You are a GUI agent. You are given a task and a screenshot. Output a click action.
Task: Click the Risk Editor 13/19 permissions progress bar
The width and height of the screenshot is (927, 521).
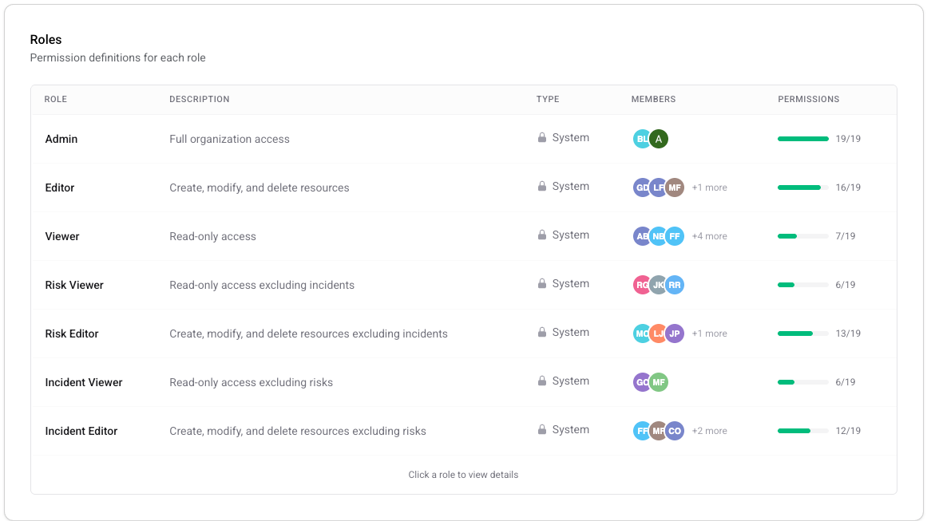point(803,334)
